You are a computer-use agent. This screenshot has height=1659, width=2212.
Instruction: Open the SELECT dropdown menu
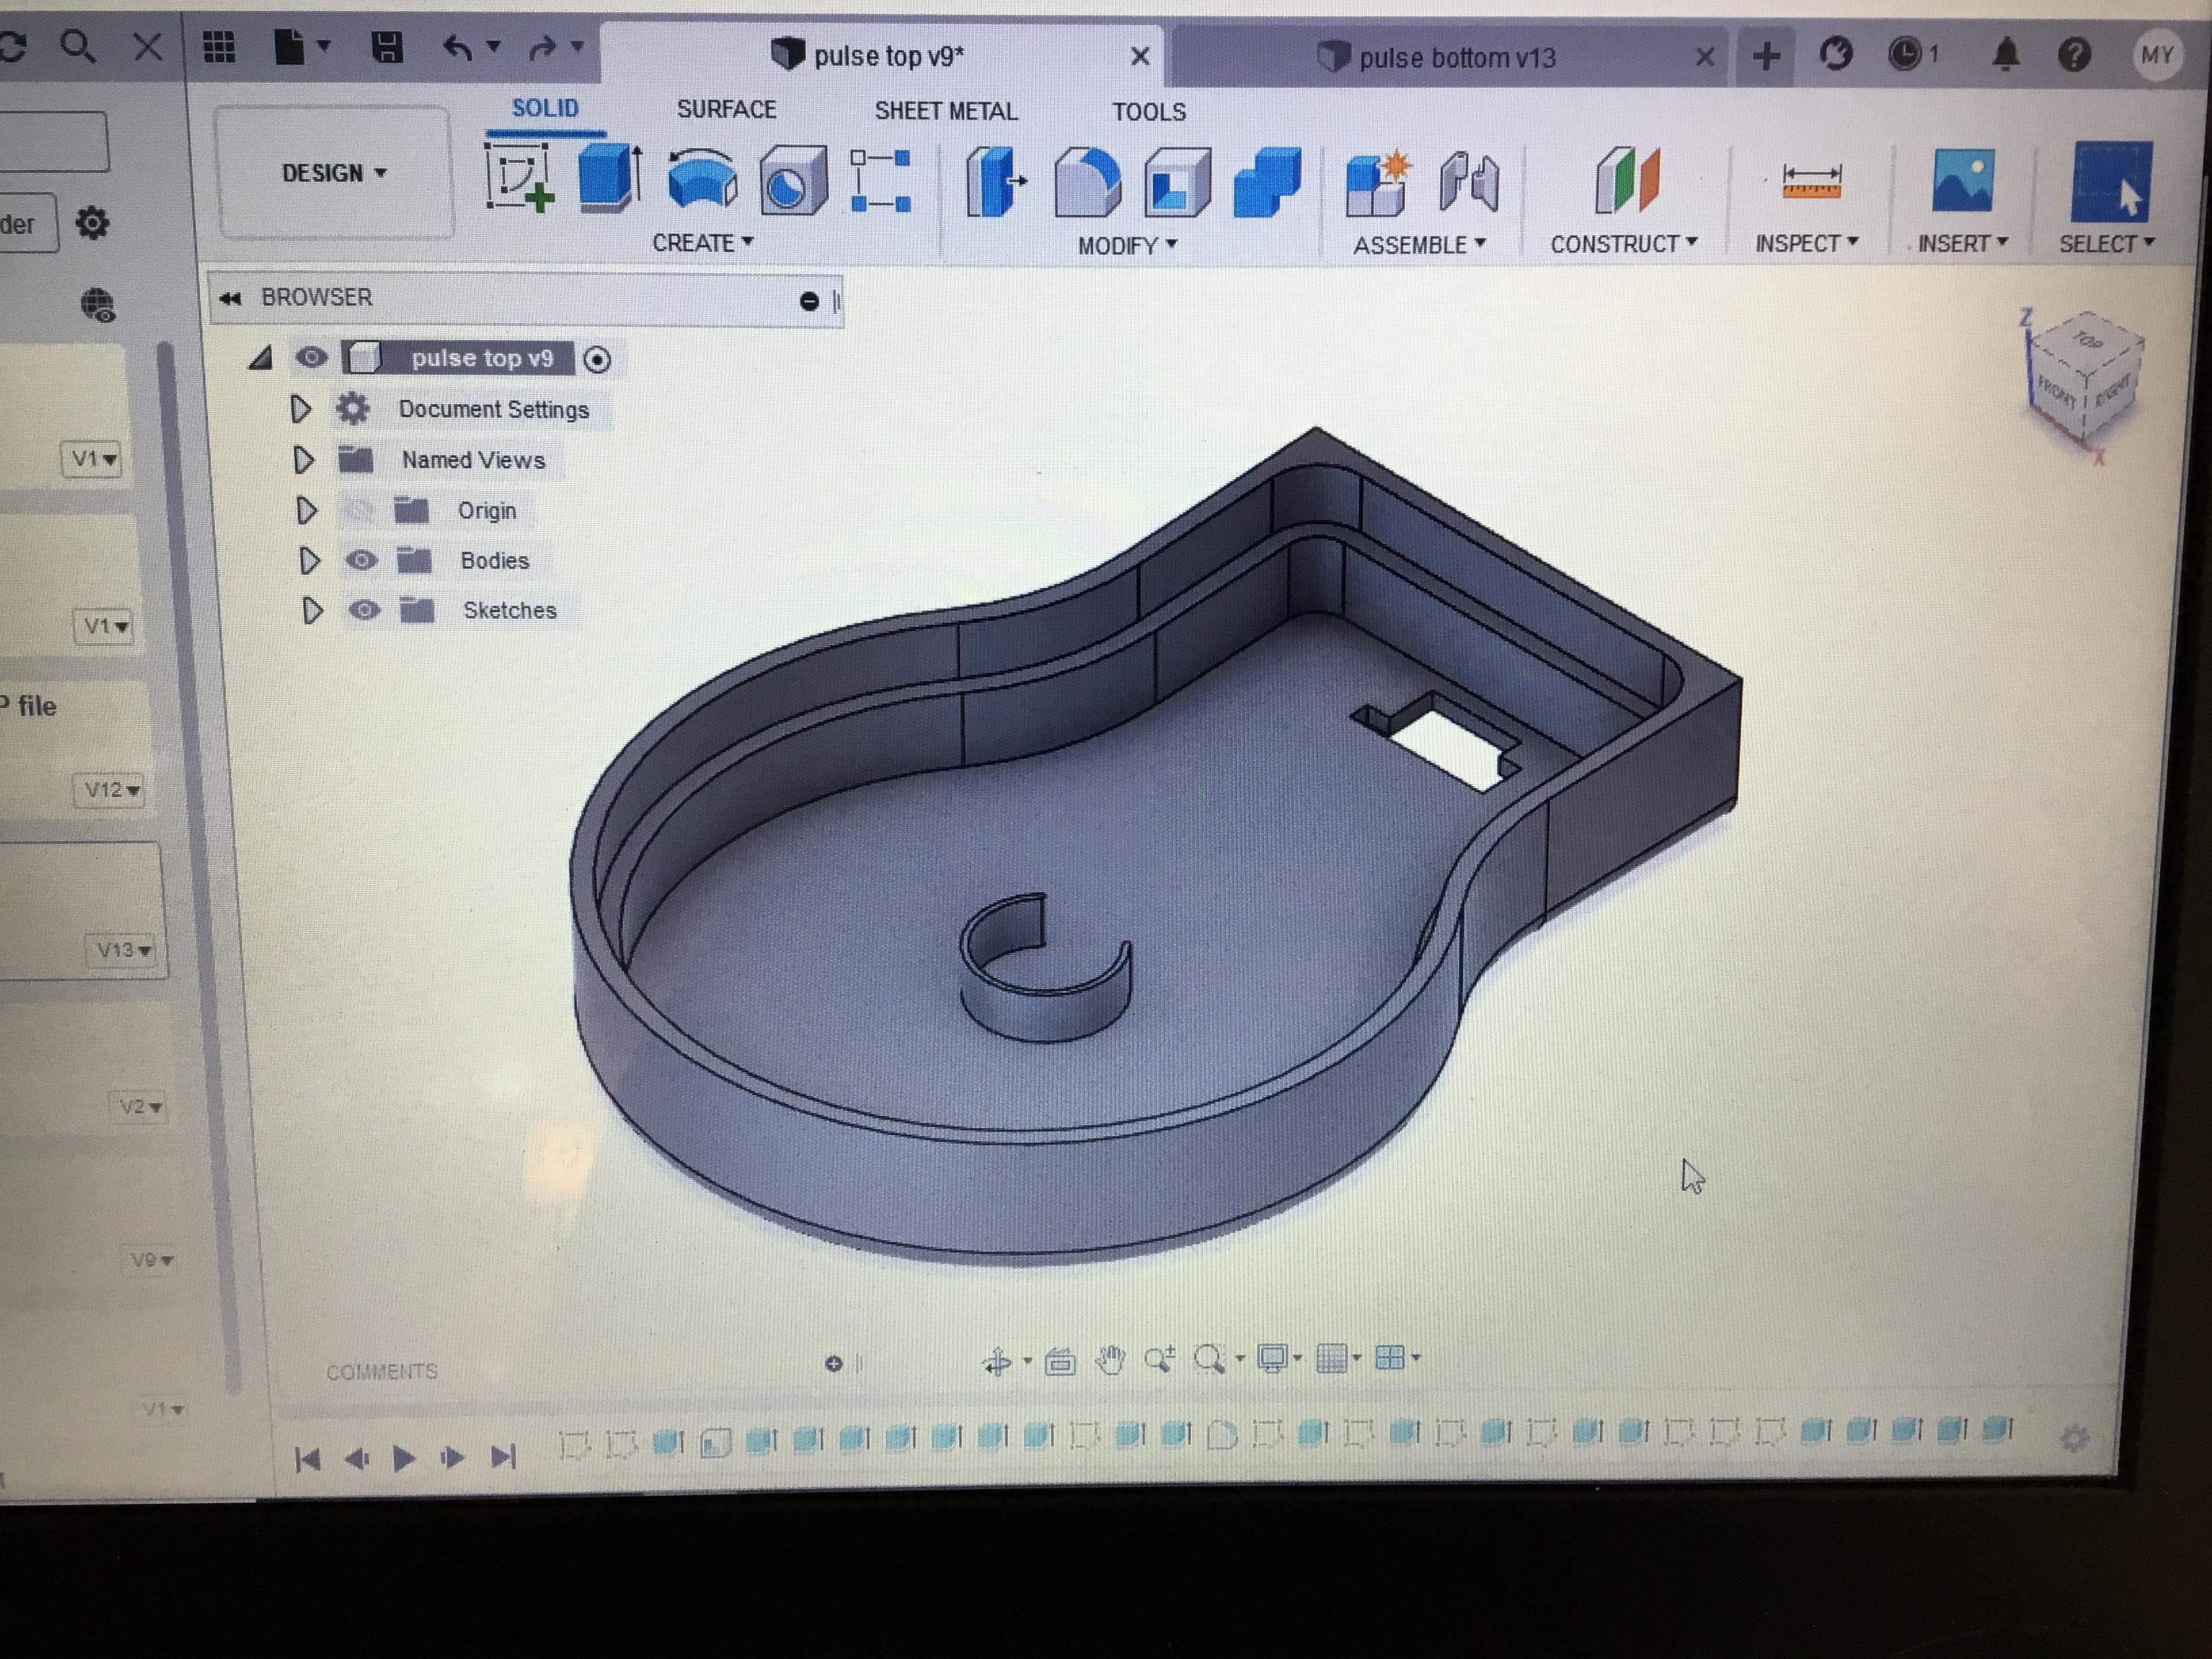tap(2106, 243)
